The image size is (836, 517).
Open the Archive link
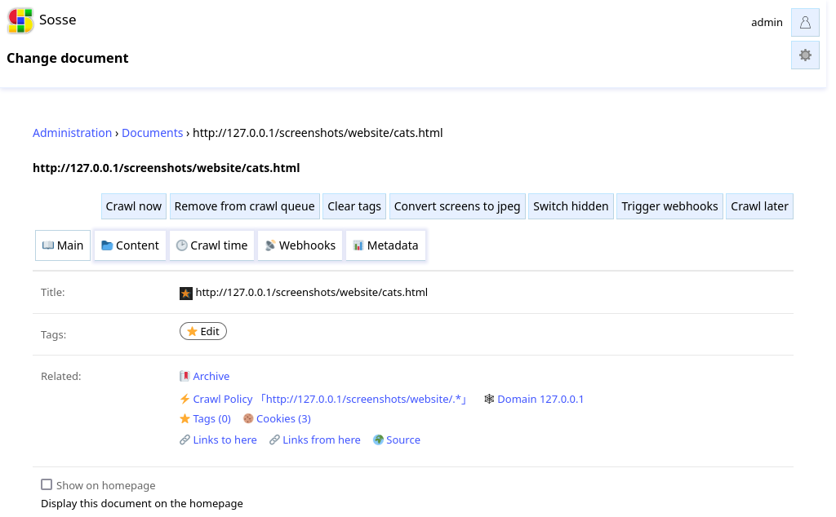[211, 377]
